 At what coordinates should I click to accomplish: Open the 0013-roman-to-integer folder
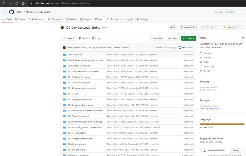point(79,82)
